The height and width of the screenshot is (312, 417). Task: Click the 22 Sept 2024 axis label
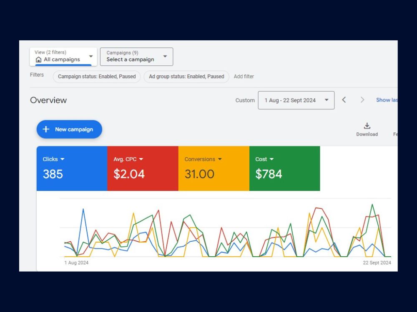click(377, 262)
